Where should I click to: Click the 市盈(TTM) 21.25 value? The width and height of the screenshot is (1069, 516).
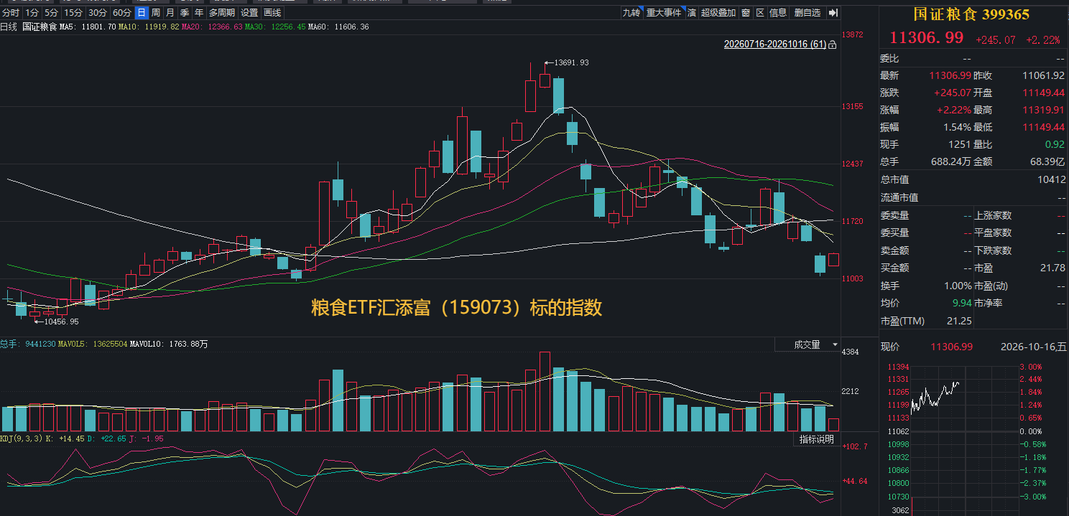coord(959,321)
